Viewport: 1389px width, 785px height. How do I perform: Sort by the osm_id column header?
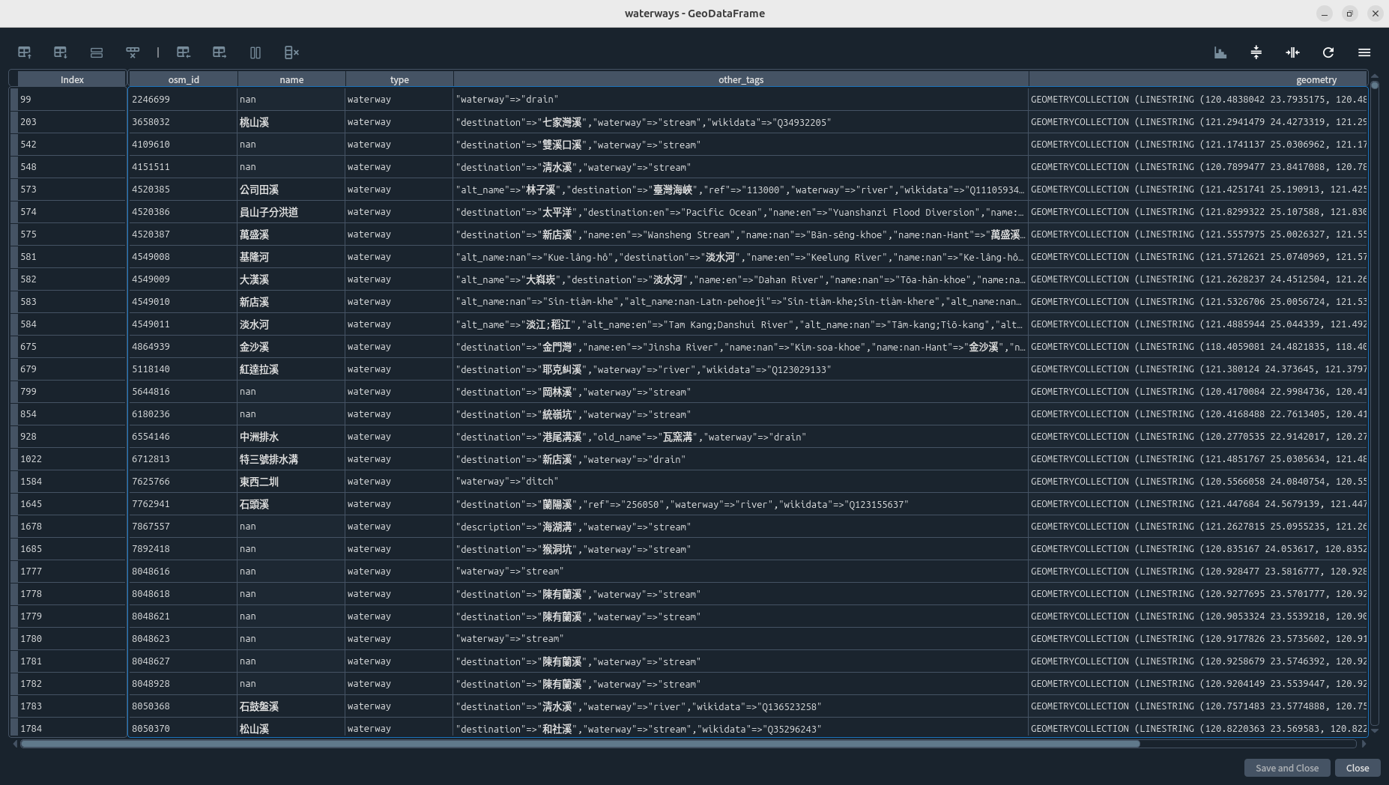tap(183, 79)
